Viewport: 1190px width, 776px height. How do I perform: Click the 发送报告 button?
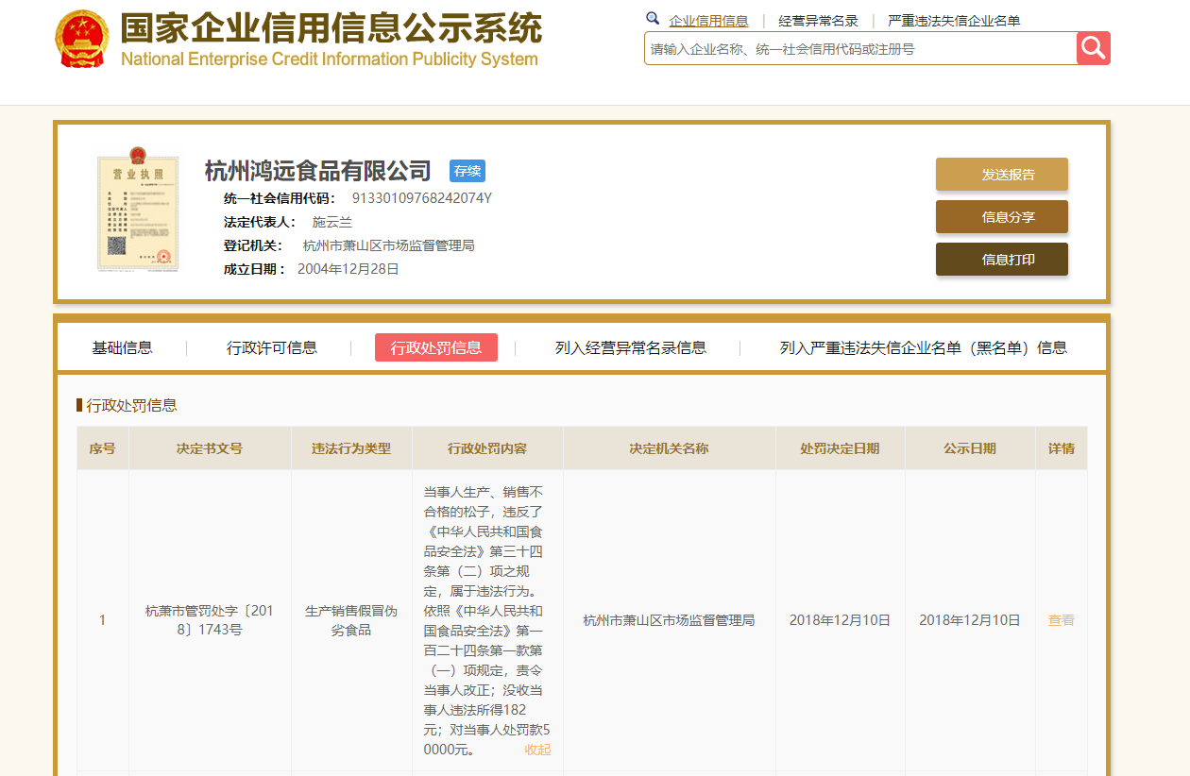coord(1002,175)
